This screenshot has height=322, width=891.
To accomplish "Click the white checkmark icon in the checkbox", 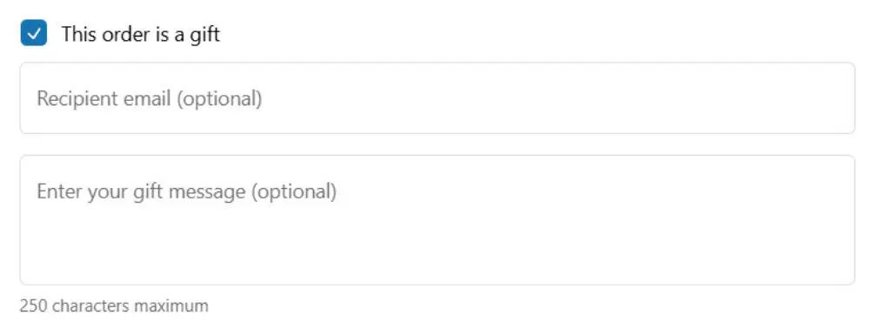I will (34, 34).
